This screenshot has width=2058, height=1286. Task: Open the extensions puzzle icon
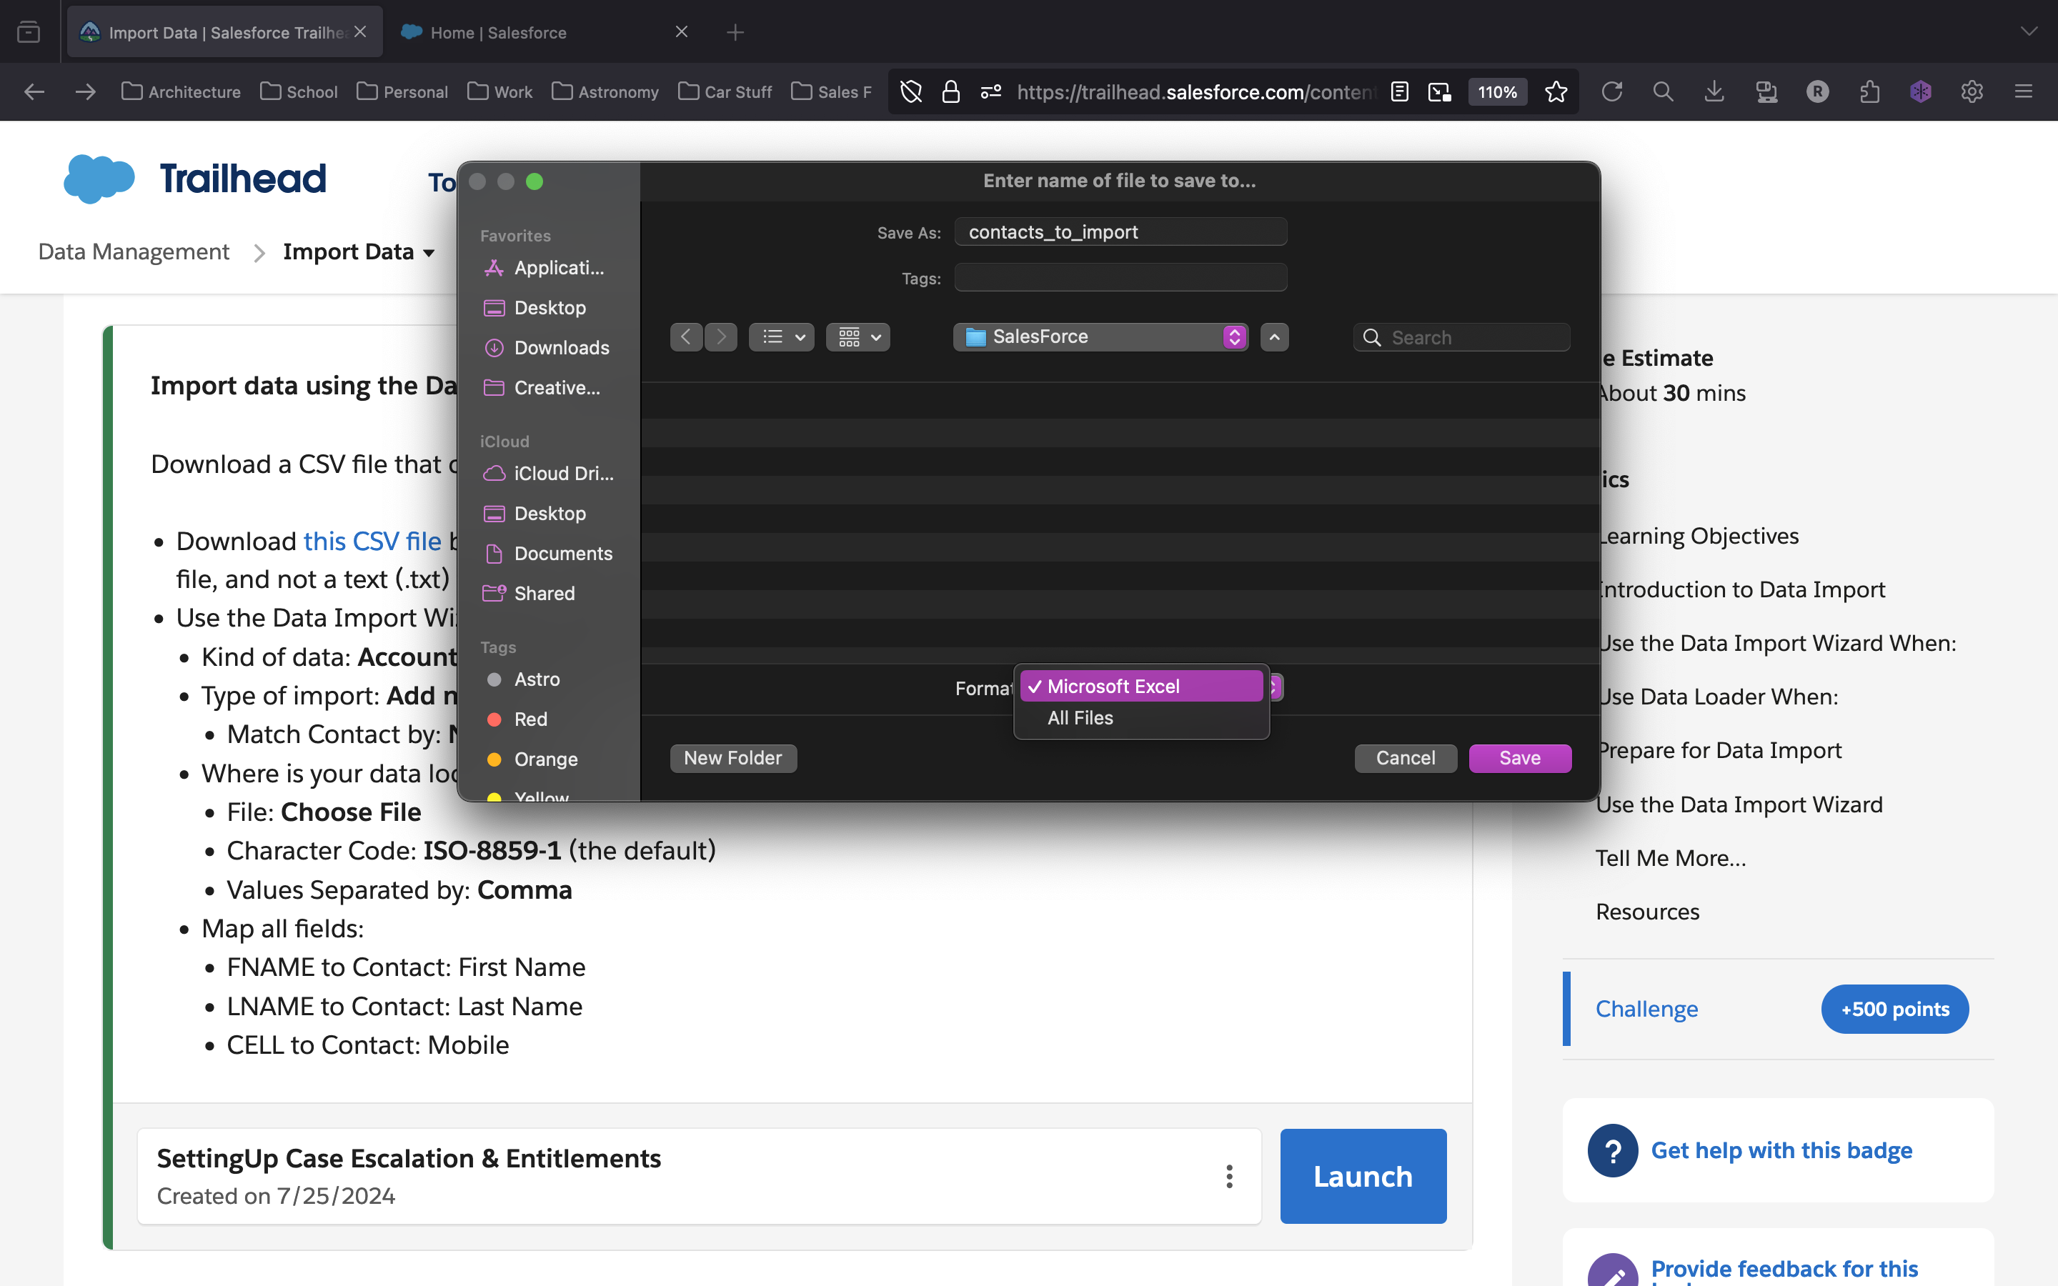tap(1869, 92)
